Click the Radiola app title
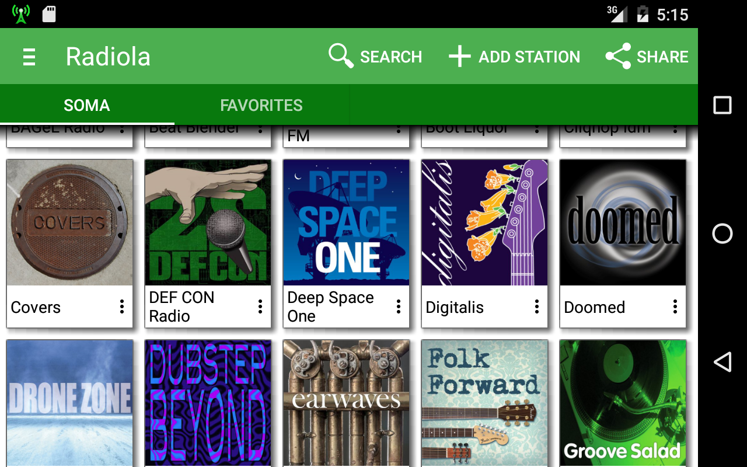This screenshot has height=467, width=747. (108, 57)
